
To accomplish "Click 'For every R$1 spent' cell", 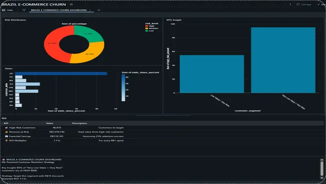I will coord(111,141).
